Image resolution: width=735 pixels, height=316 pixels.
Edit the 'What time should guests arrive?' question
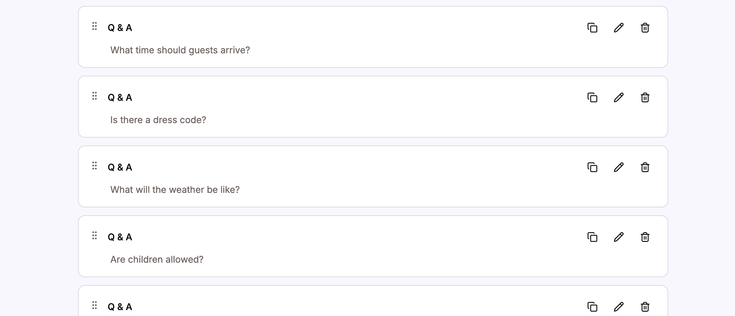(619, 28)
